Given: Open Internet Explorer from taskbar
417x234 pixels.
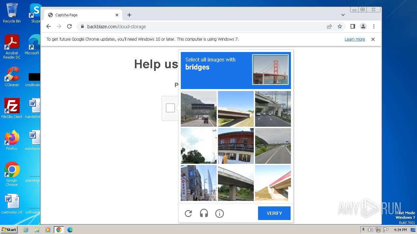Looking at the screenshot, I should point(26,230).
